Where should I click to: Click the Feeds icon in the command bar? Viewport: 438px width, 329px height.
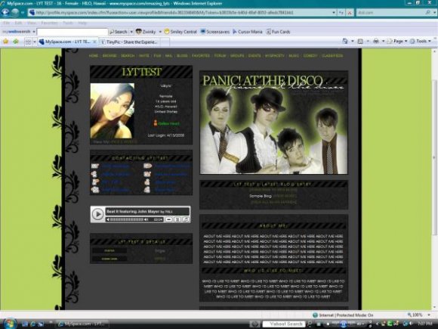(361, 42)
